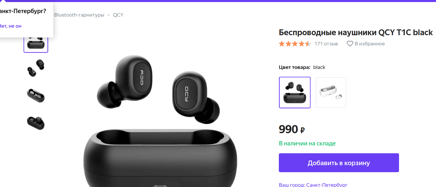436x187 pixels.
Task: Click the В наличии на складе status
Action: pyautogui.click(x=307, y=143)
